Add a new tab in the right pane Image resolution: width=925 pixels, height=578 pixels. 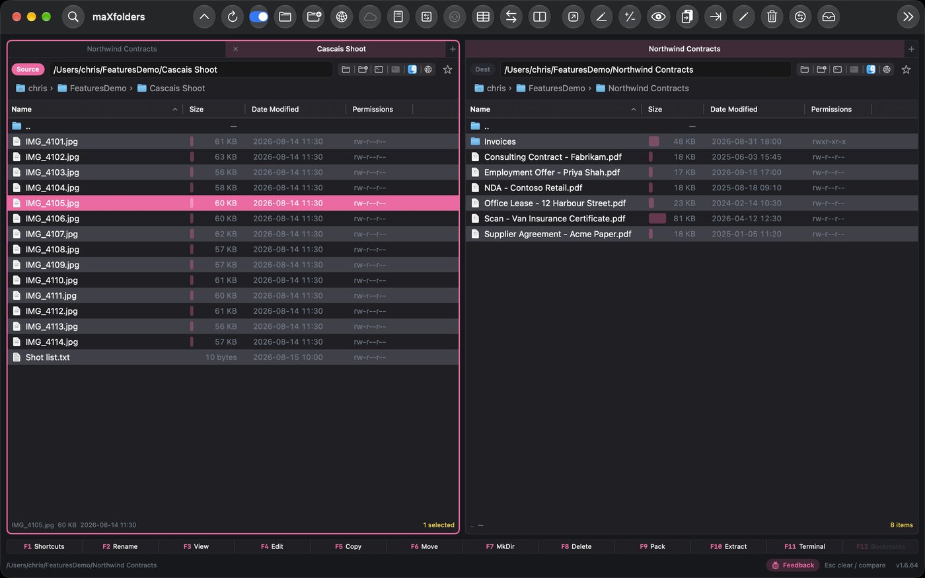click(911, 49)
